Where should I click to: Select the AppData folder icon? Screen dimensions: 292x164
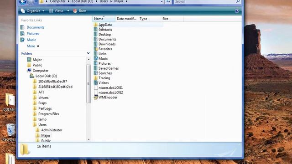(96, 25)
